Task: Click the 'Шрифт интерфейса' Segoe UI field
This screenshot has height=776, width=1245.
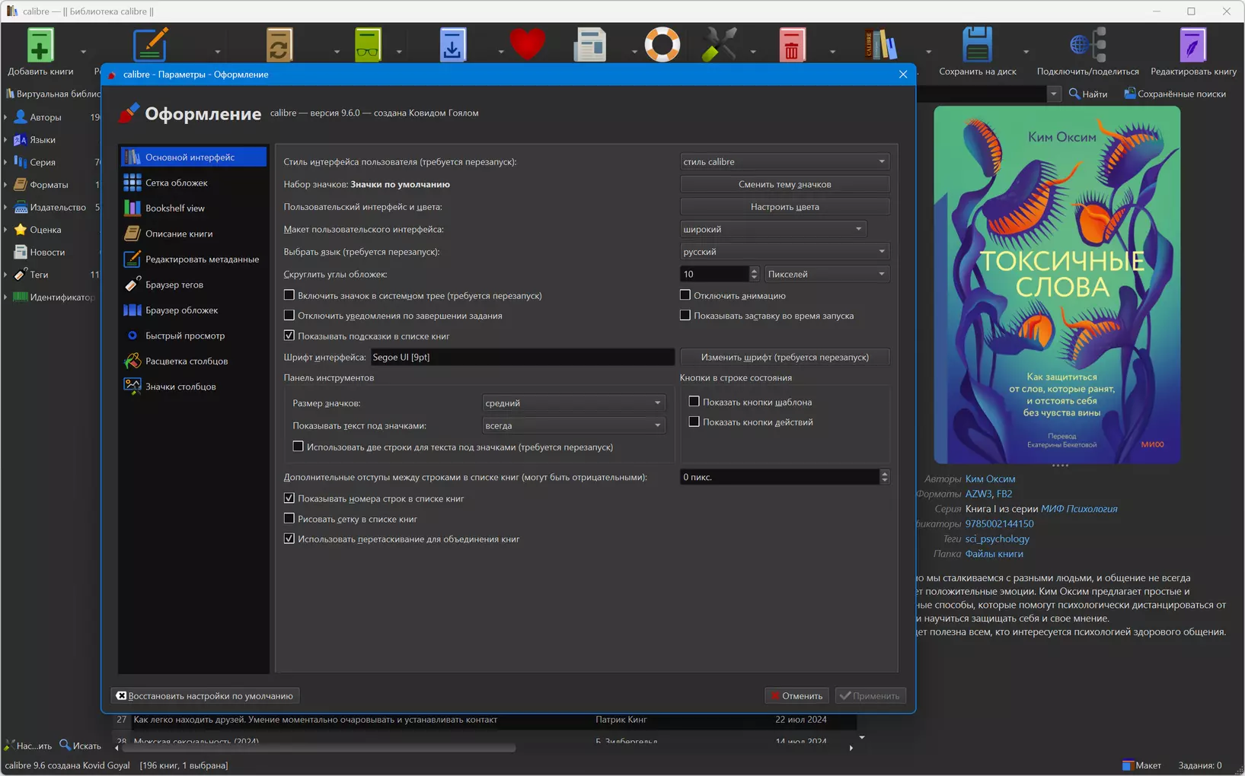Action: (x=522, y=358)
